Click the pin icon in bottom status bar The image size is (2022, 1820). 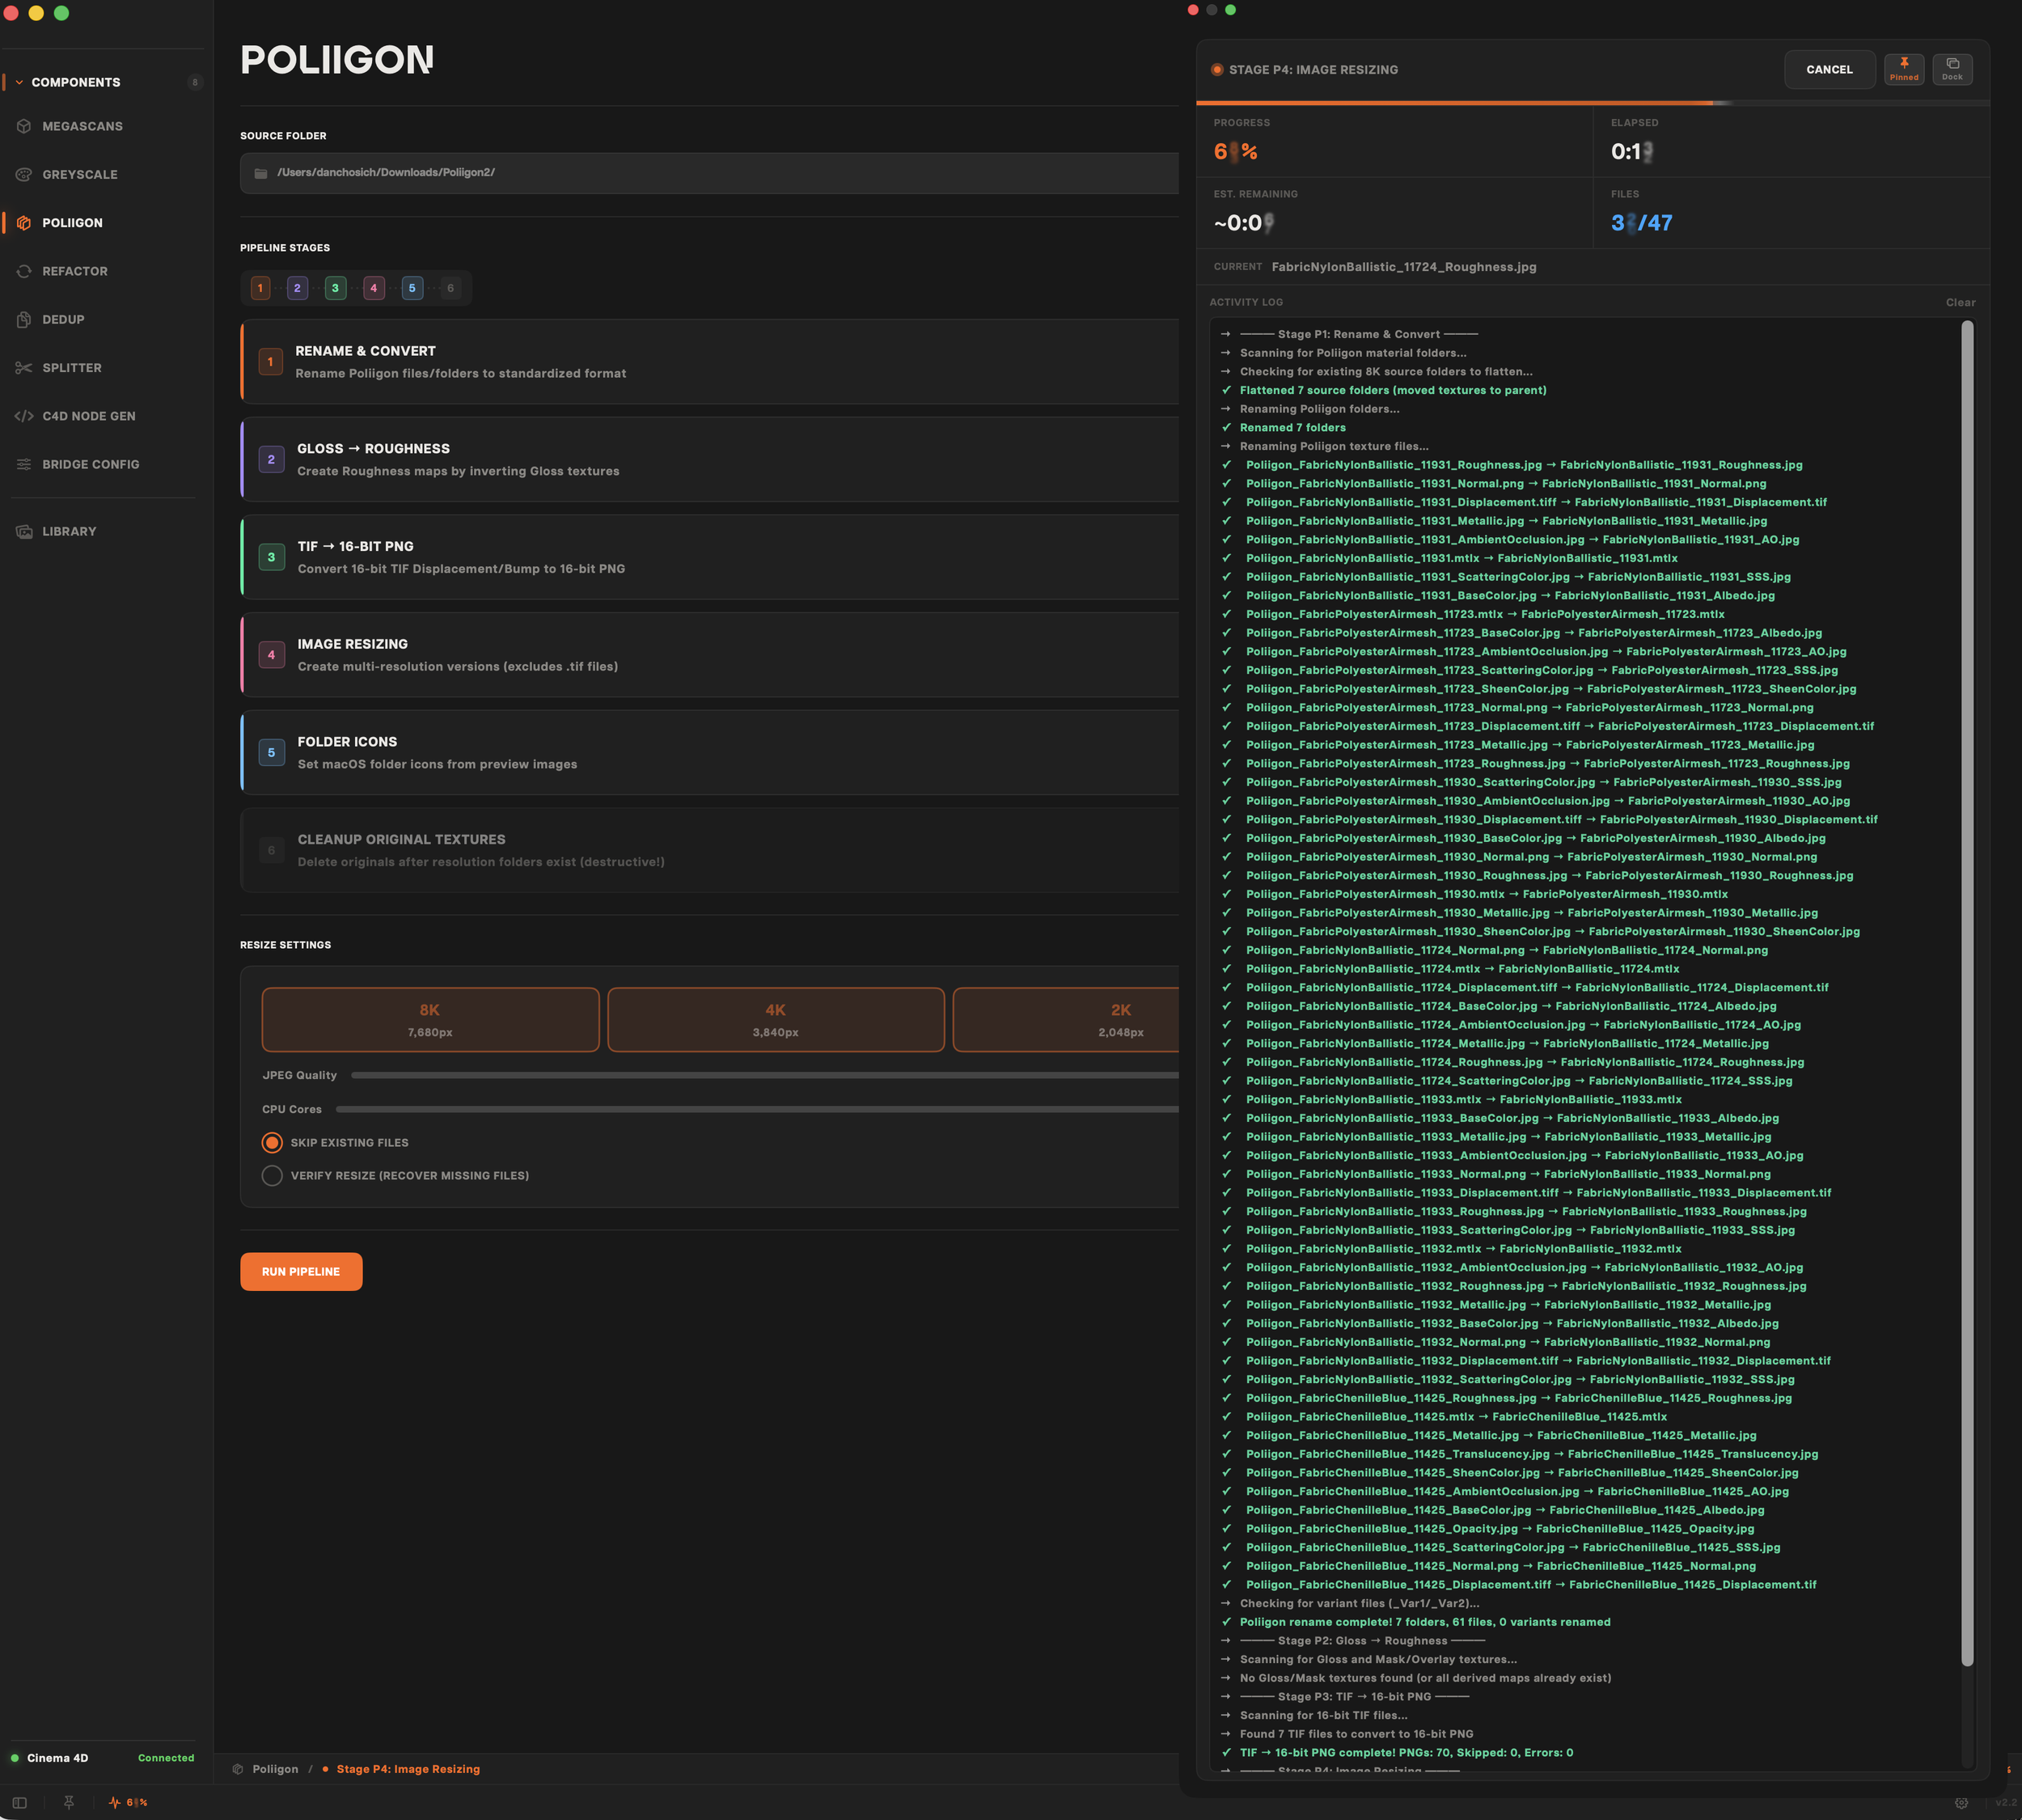[x=69, y=1802]
